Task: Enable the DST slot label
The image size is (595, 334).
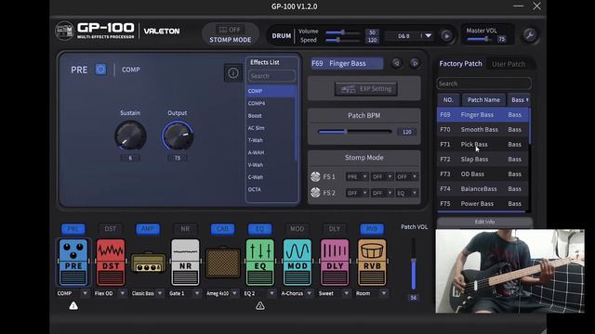Action: point(111,229)
